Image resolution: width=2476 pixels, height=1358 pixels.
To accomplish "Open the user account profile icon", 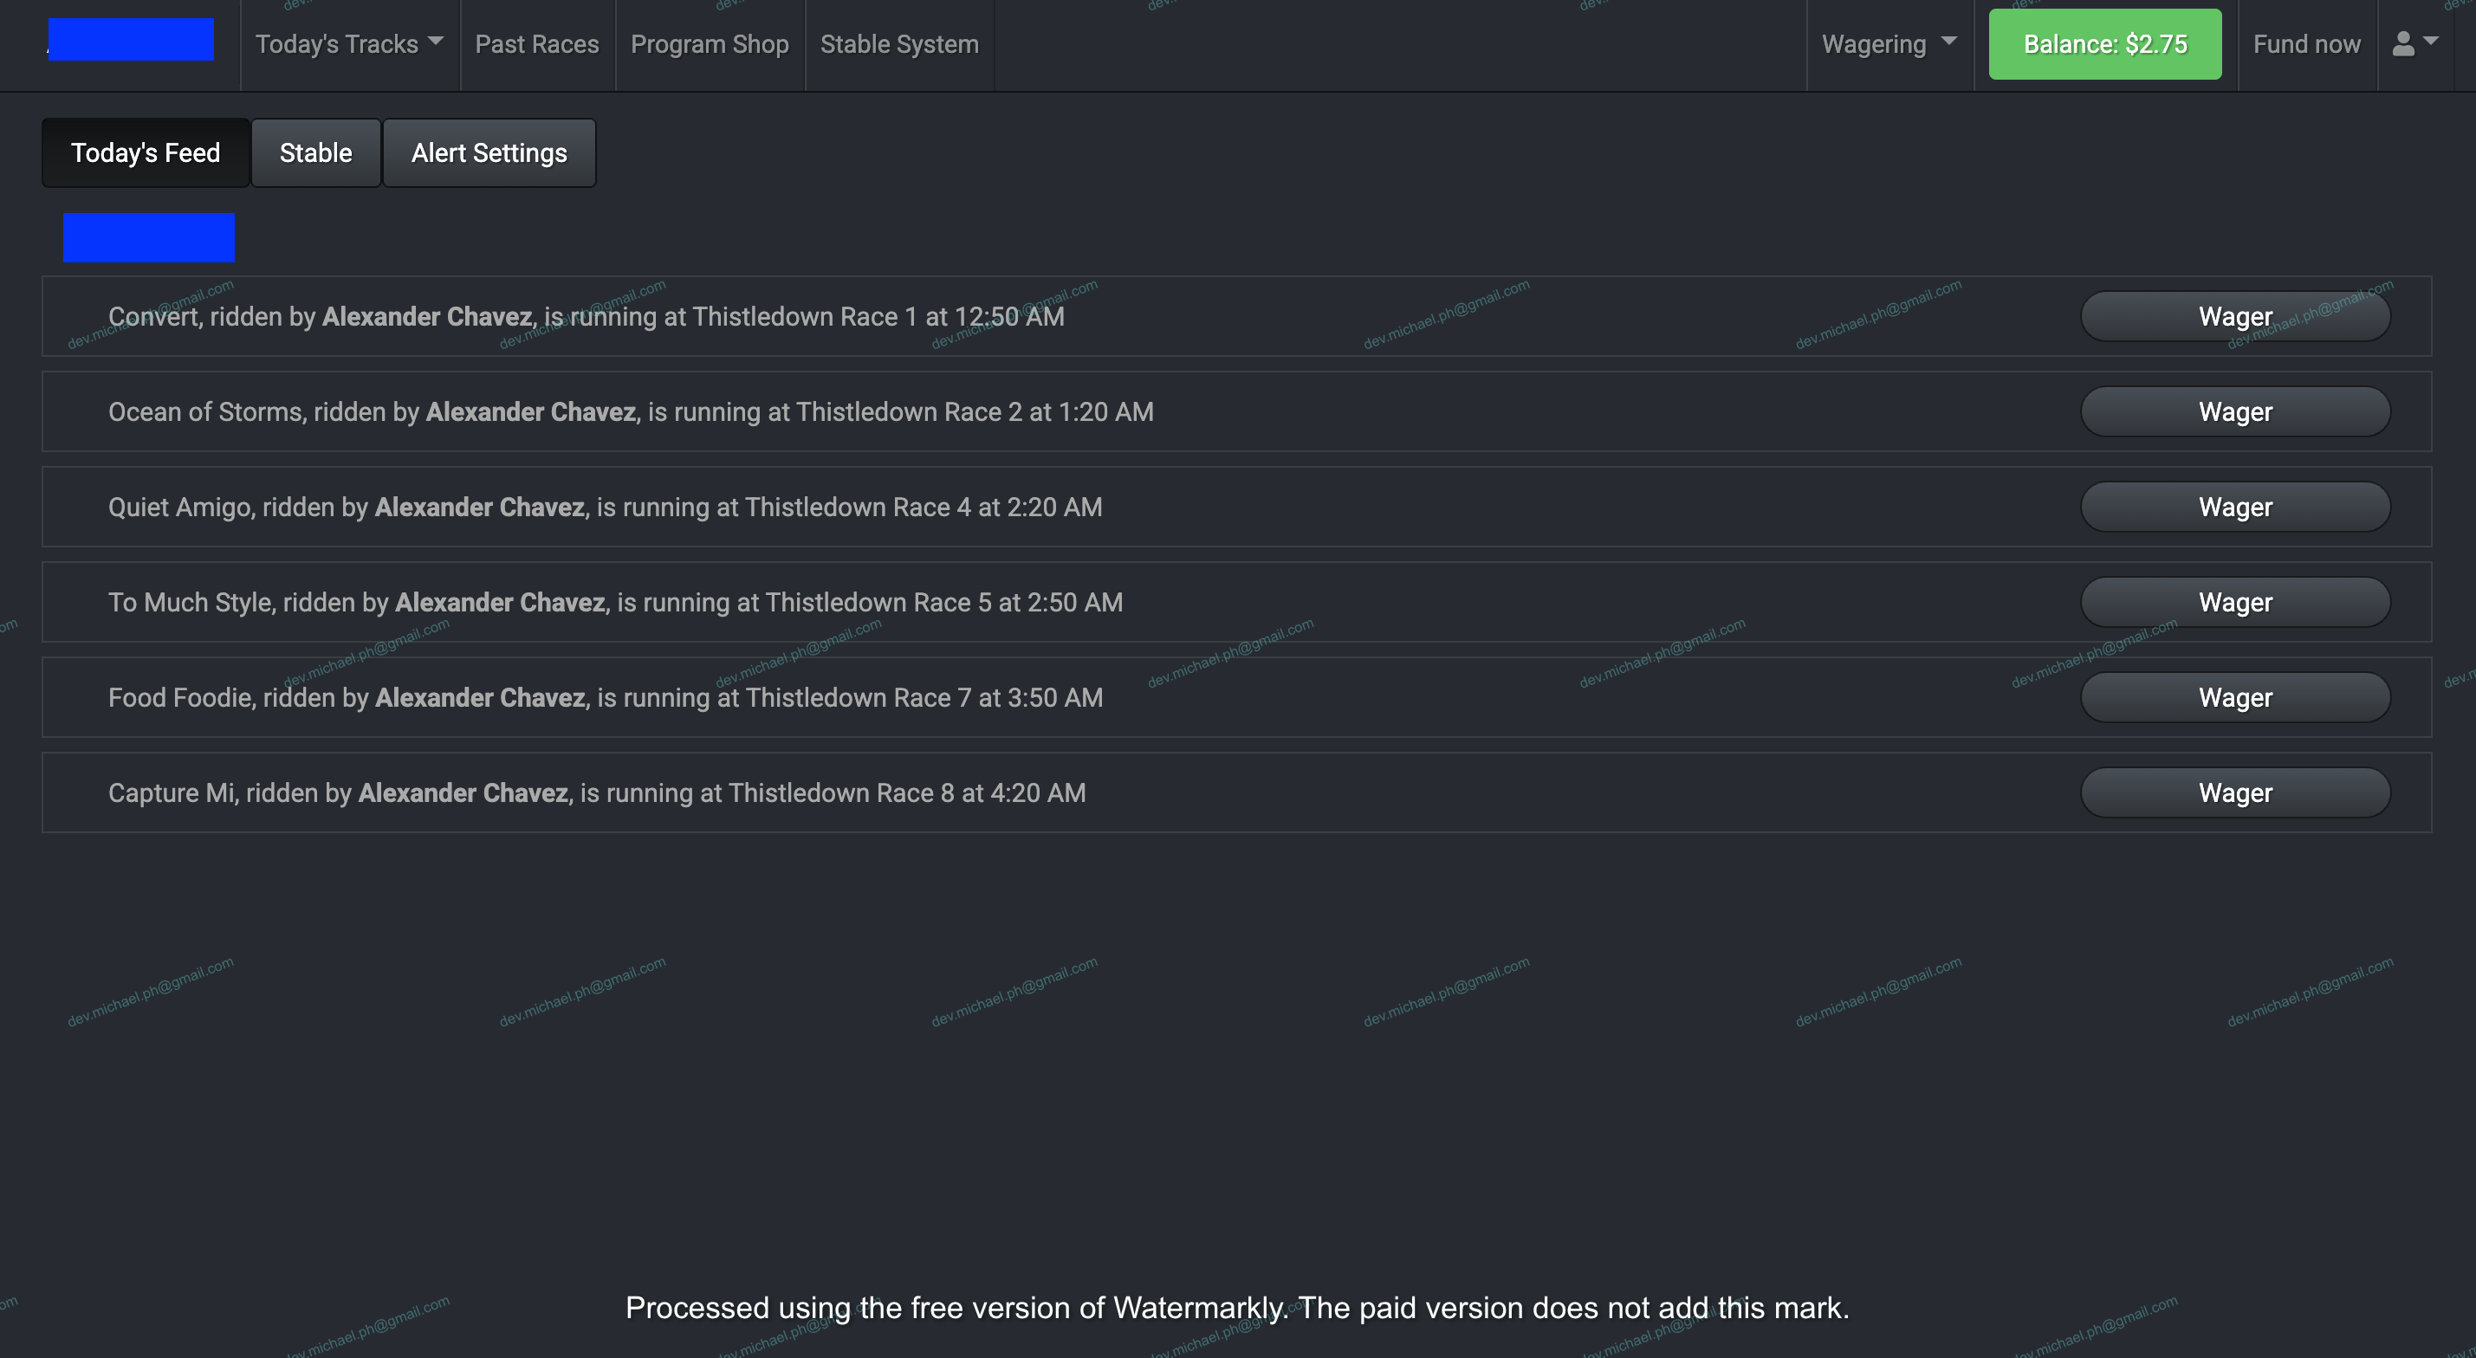I will click(x=2414, y=44).
